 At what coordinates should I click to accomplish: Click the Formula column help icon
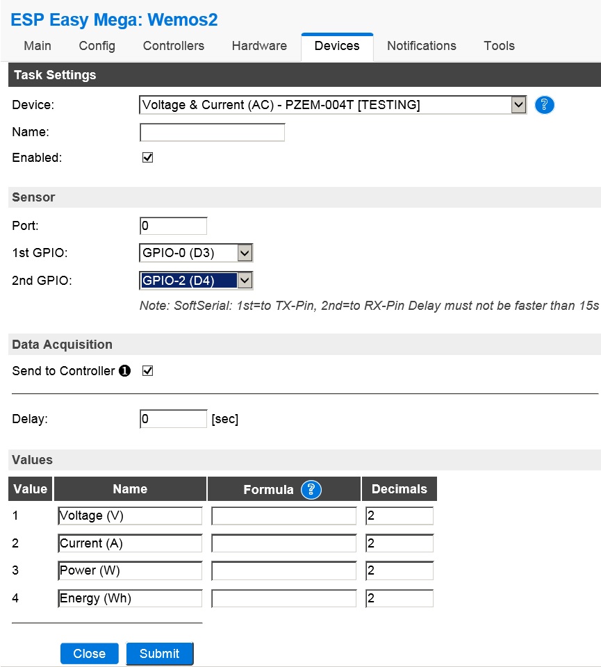[x=311, y=490]
